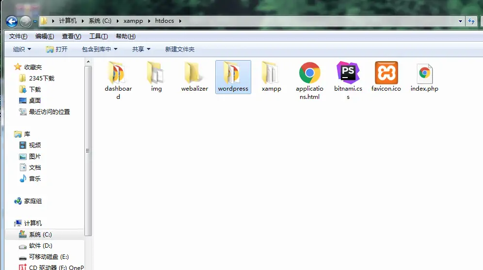Select the wordpress folder icon

click(x=232, y=73)
